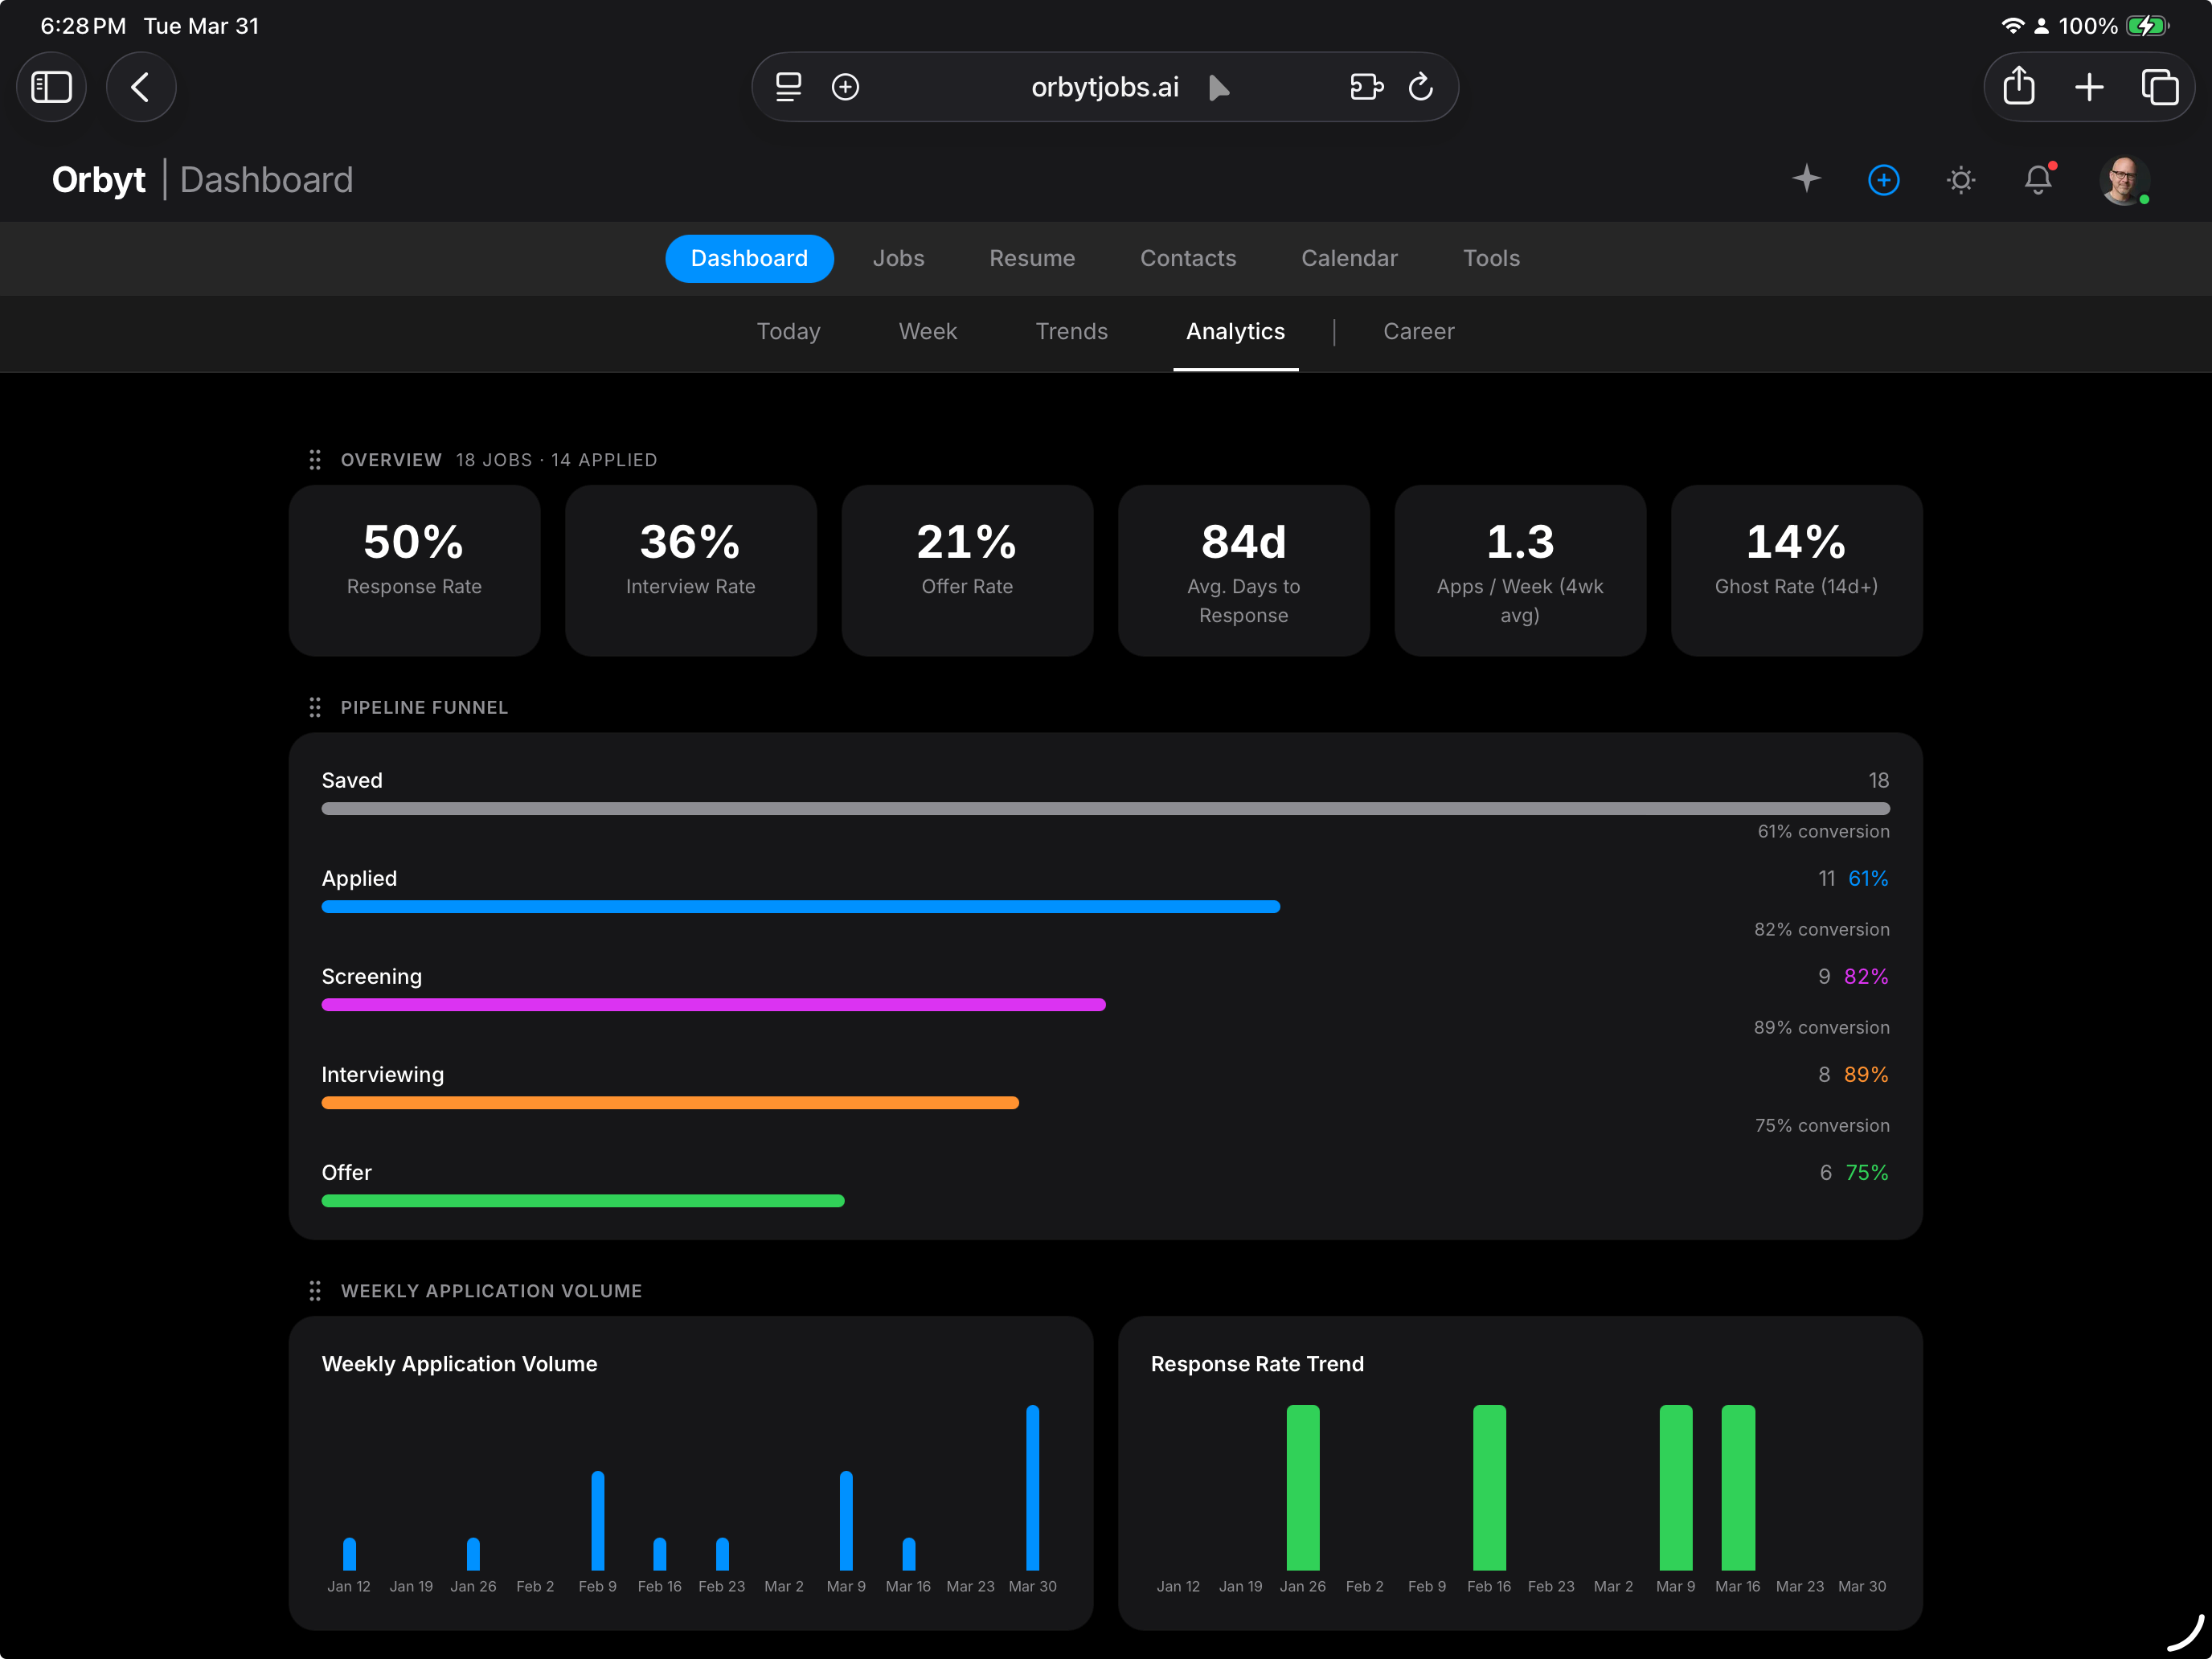Open a new browser tab
The image size is (2212, 1659).
pos(2090,87)
